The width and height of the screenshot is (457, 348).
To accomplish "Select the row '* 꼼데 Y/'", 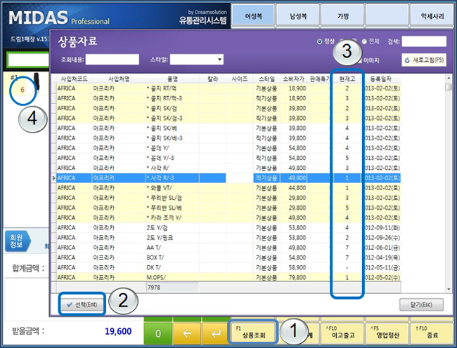I will tap(228, 148).
